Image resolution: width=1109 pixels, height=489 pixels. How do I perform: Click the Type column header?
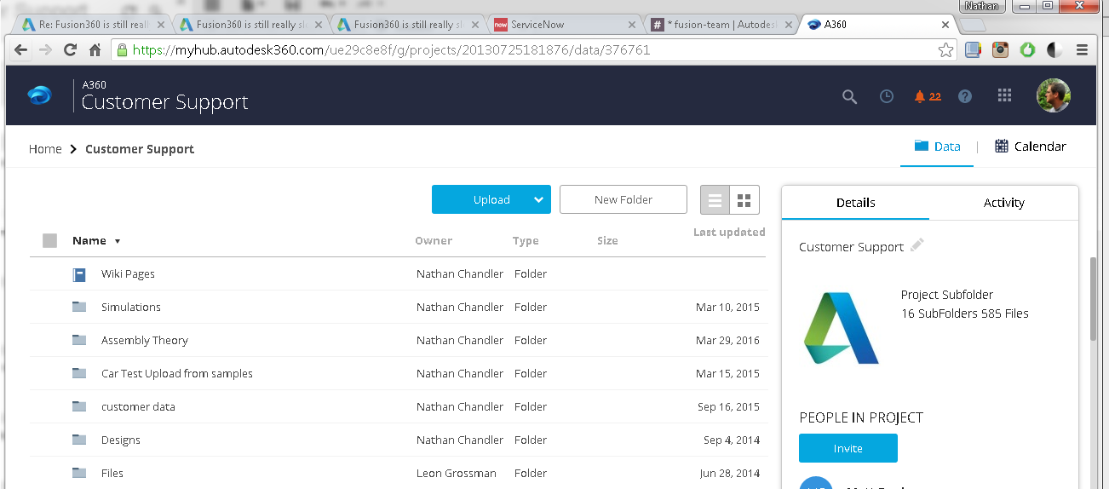[x=526, y=241]
